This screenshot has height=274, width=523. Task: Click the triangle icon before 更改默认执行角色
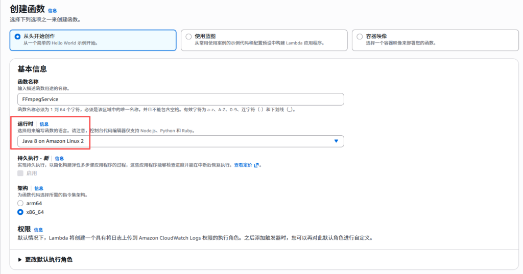(x=20, y=260)
